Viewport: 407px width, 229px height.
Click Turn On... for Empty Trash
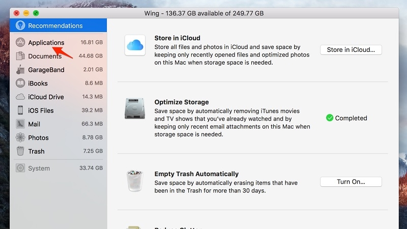[x=351, y=182]
